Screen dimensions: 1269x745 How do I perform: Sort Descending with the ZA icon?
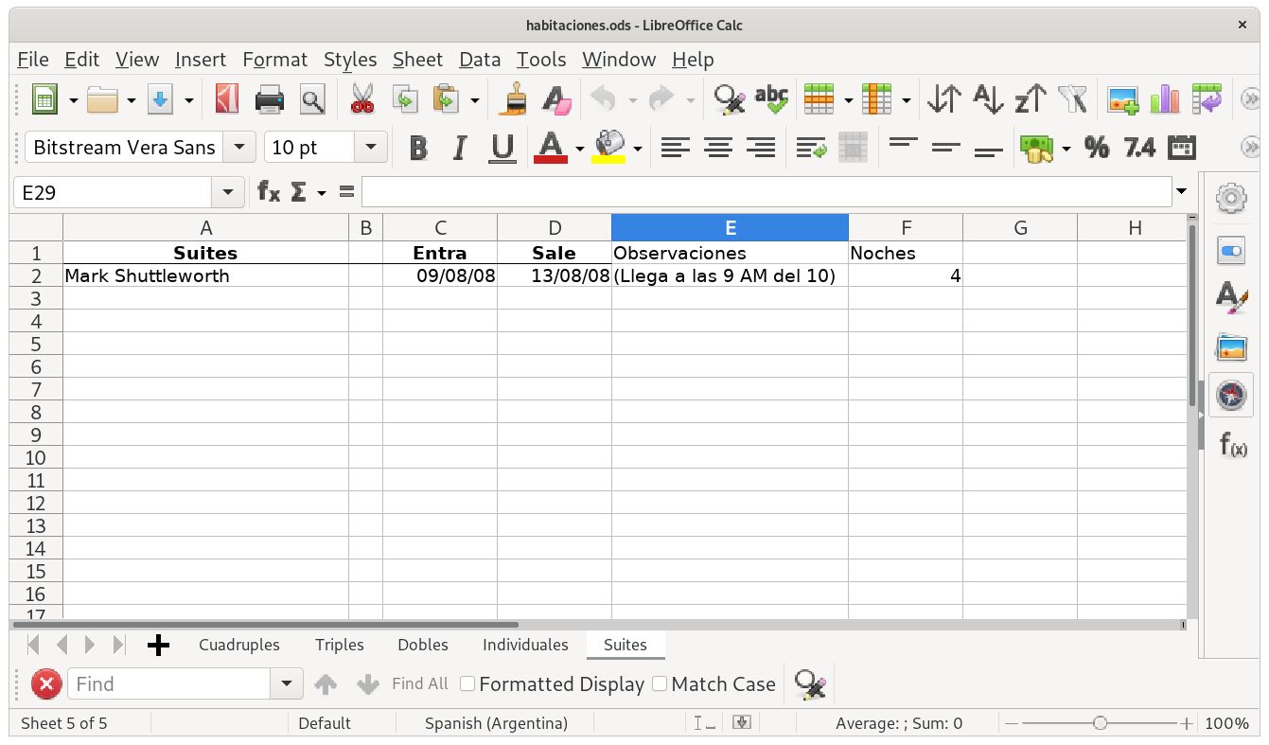tap(1031, 98)
